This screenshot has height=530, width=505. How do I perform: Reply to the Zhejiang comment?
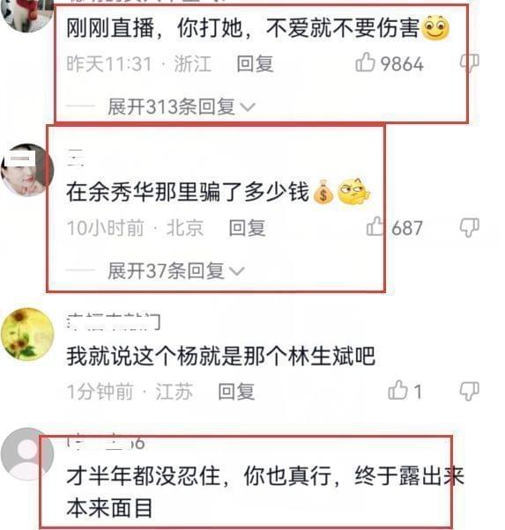coord(255,63)
